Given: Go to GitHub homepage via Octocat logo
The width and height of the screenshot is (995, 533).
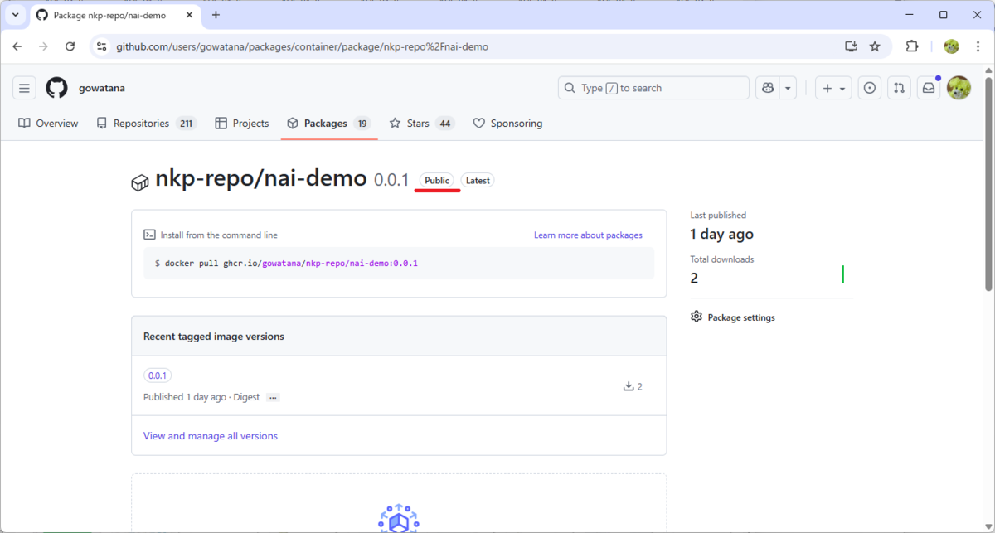Looking at the screenshot, I should click(x=56, y=88).
